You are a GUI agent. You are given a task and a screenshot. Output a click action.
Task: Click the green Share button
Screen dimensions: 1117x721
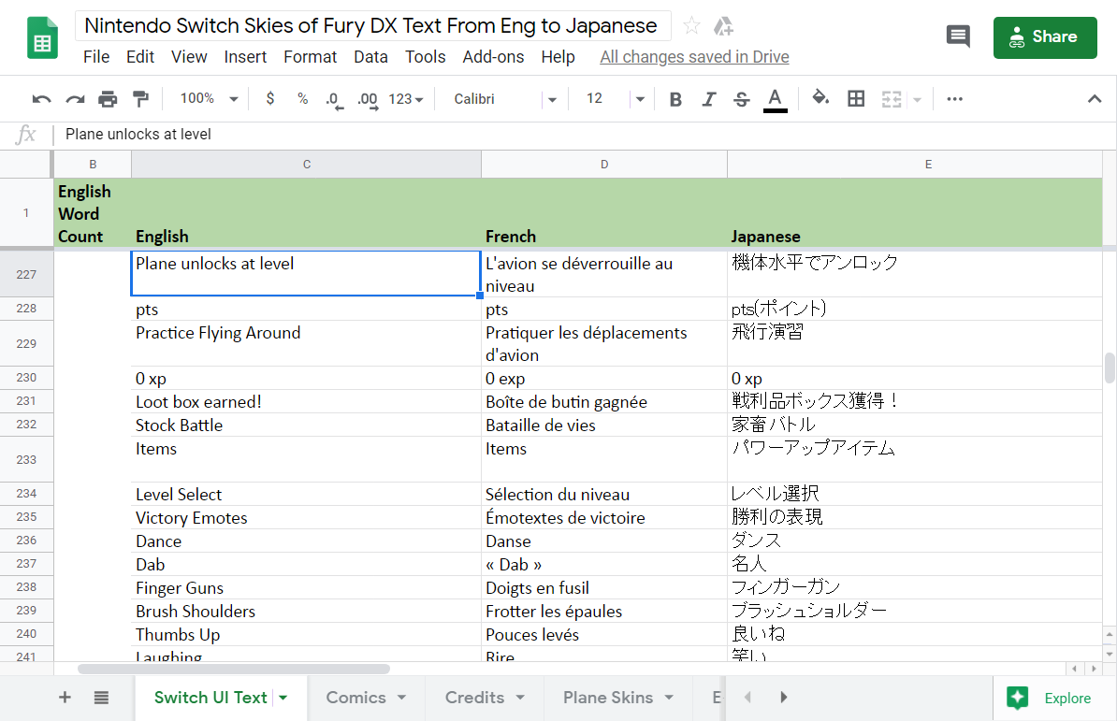[x=1045, y=37]
